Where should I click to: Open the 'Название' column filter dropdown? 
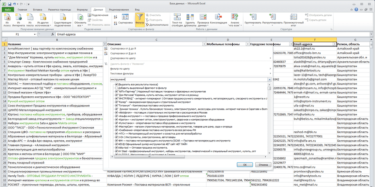pyautogui.click(x=104, y=44)
